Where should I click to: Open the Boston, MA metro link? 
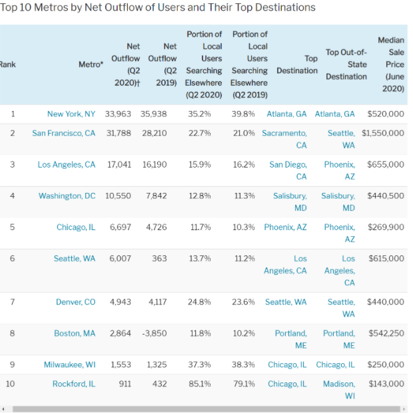75,333
